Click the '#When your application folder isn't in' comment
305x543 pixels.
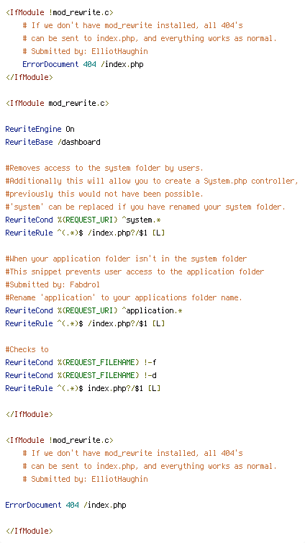pos(126,259)
